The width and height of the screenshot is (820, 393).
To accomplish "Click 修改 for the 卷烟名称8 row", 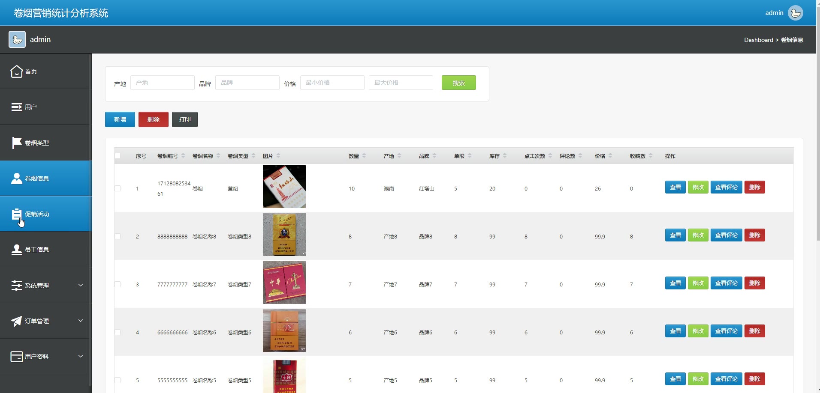I will (x=698, y=235).
